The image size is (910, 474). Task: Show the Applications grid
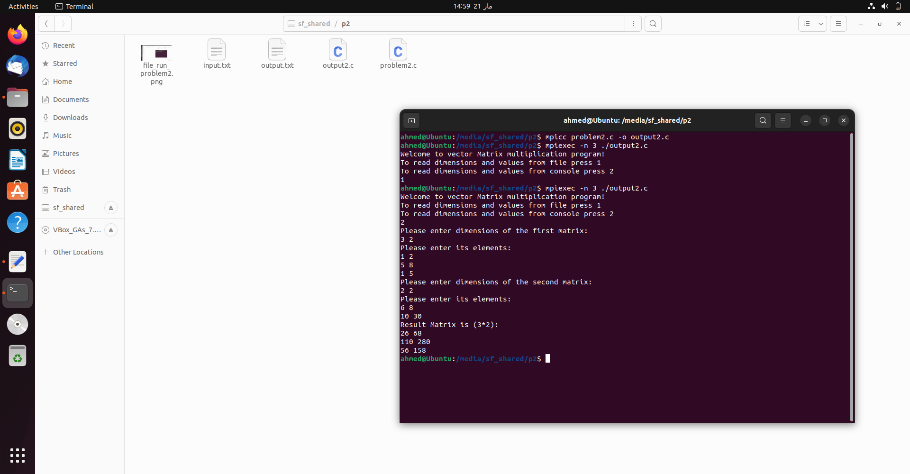click(18, 456)
